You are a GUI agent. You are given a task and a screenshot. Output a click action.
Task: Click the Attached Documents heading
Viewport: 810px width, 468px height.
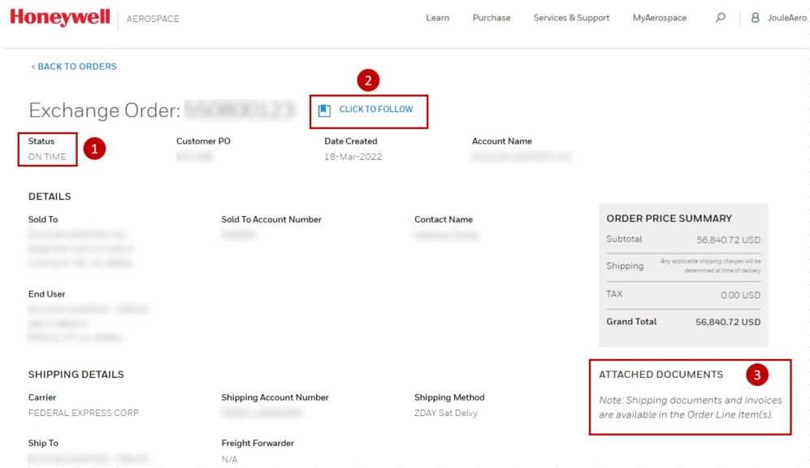coord(661,375)
